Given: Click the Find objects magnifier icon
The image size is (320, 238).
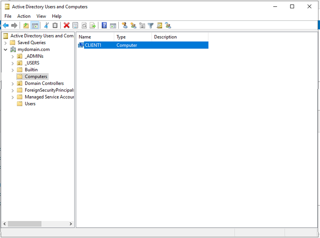Looking at the screenshot, I should [159, 25].
